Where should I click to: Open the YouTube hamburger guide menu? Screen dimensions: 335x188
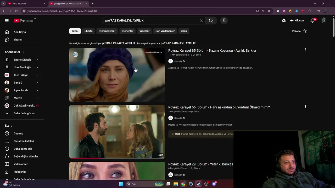(x=7, y=21)
